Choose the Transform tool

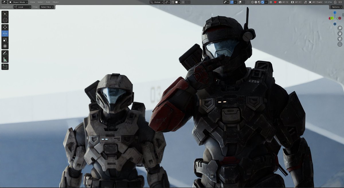(x=5, y=46)
